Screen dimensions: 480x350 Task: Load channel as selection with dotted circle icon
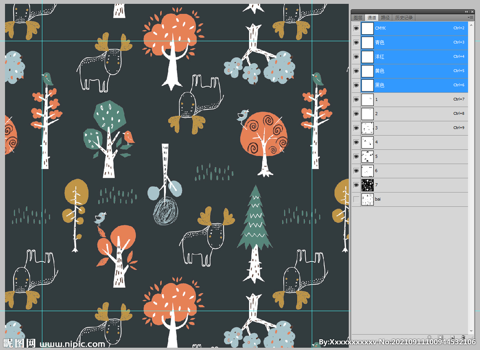click(x=429, y=337)
